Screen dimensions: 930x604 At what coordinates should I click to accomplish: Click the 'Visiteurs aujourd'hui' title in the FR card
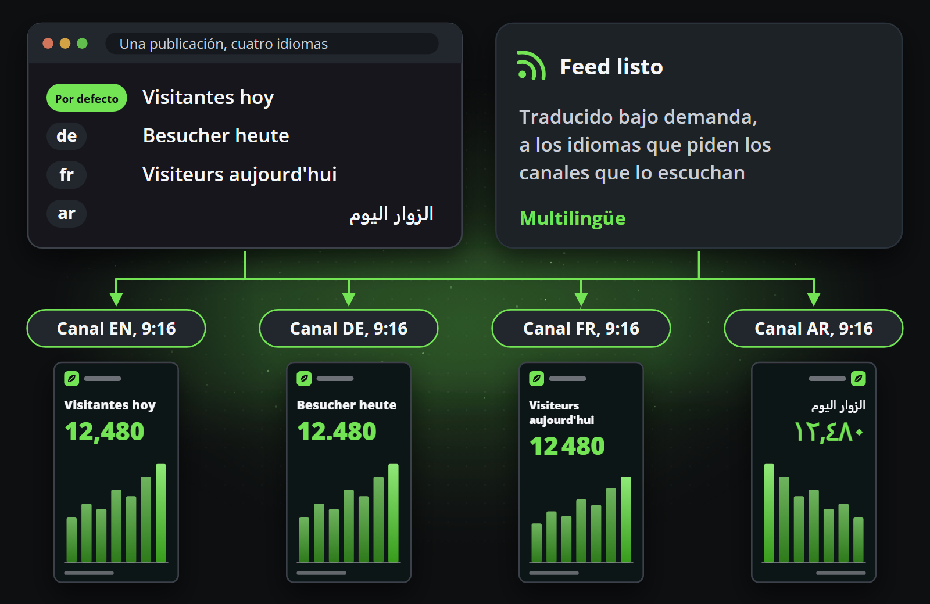tap(561, 413)
